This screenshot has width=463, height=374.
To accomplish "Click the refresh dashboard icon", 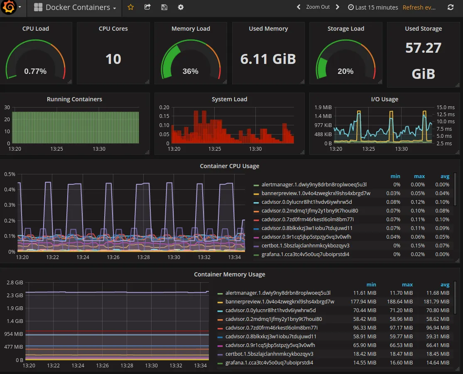I will (x=450, y=7).
